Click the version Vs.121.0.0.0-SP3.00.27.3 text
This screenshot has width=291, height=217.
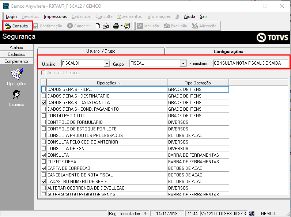click(223, 214)
